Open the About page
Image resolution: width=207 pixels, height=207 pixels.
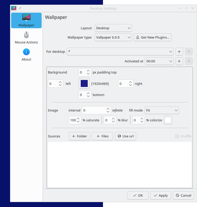tap(26, 55)
